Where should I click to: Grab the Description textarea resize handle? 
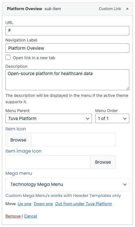point(128,88)
